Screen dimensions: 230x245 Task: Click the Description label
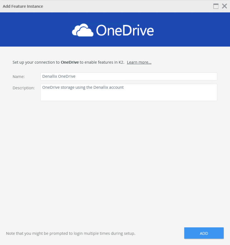point(24,88)
